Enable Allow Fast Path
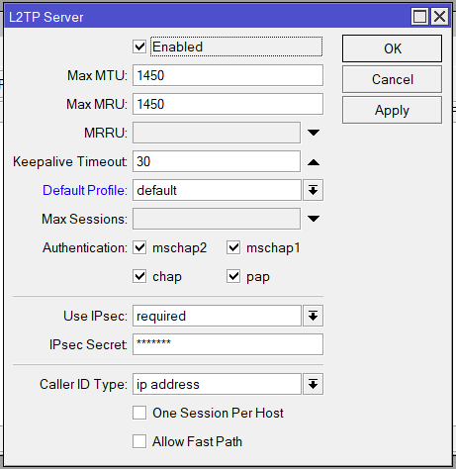Image resolution: width=456 pixels, height=469 pixels. pyautogui.click(x=139, y=441)
